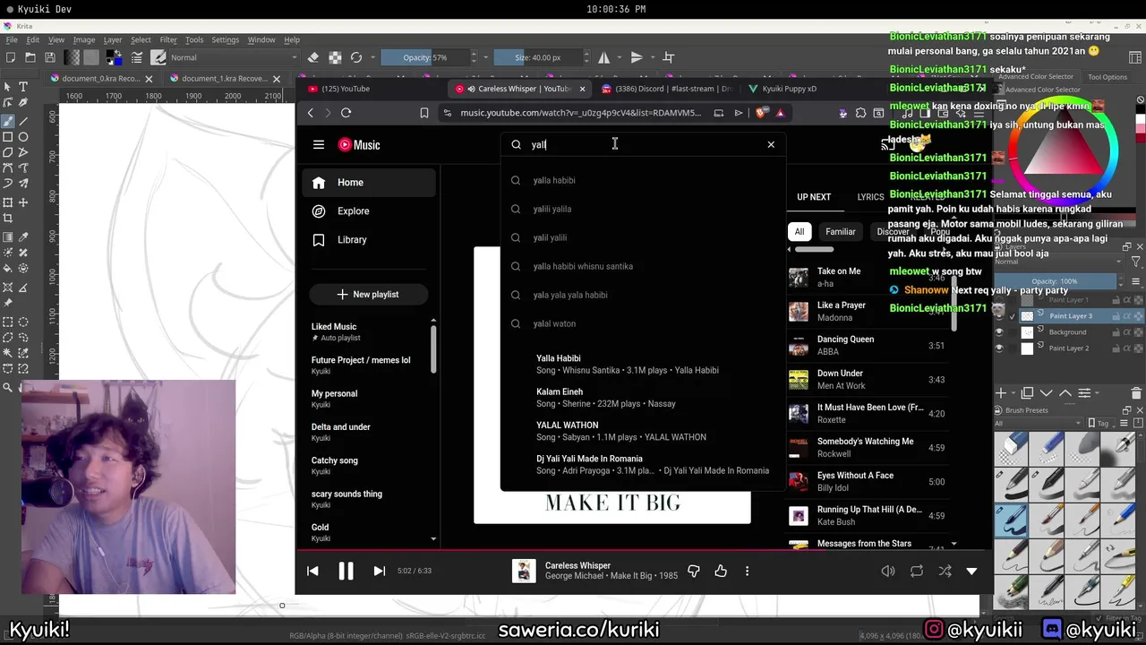The height and width of the screenshot is (645, 1146).
Task: Select the Line tool in Krita toolbox
Action: coord(23,121)
